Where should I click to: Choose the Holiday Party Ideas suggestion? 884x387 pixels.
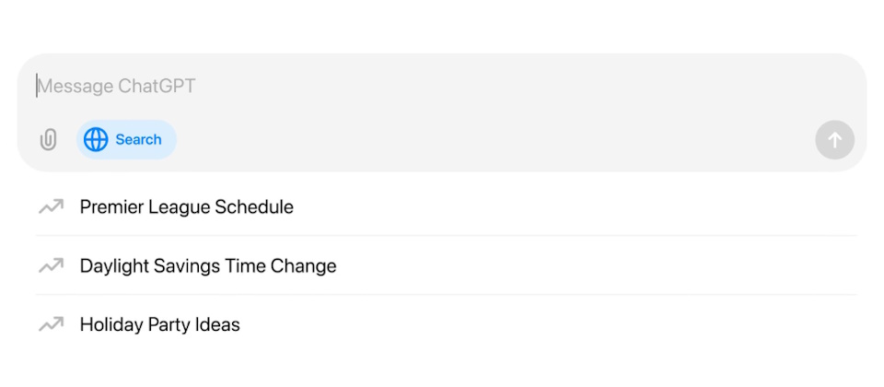(159, 324)
